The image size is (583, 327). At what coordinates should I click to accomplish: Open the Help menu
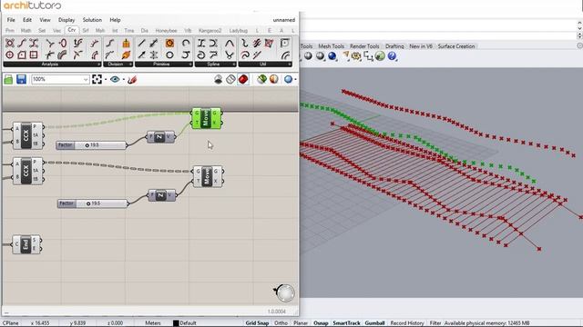pos(115,20)
